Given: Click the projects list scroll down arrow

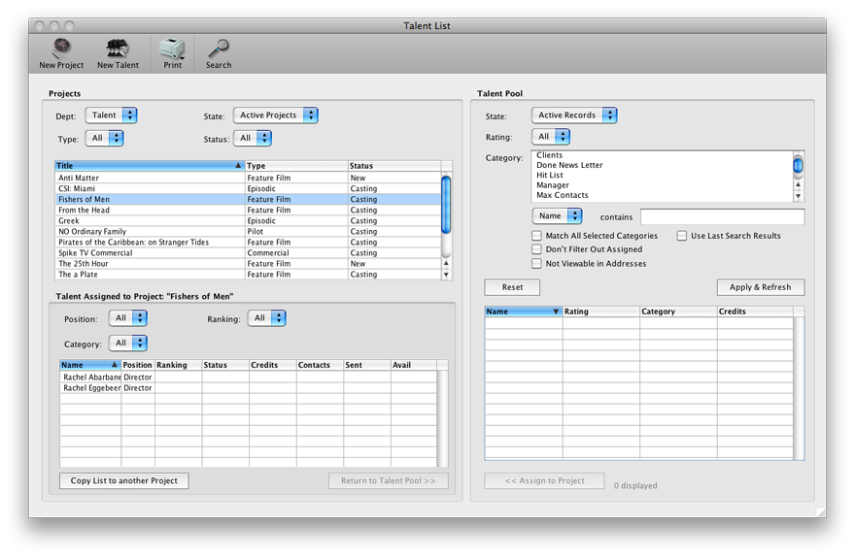Looking at the screenshot, I should [446, 275].
